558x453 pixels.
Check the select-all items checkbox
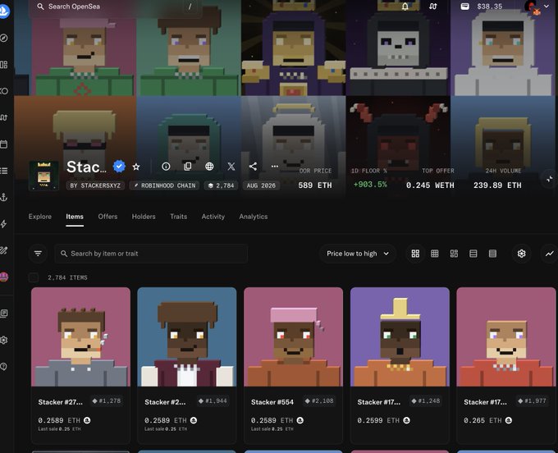(34, 277)
